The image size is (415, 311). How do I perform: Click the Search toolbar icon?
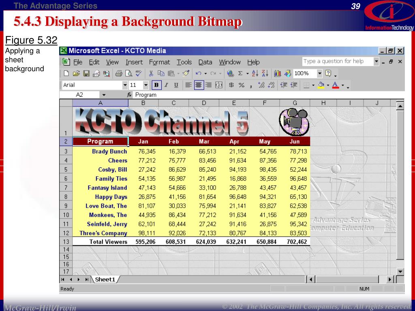[x=107, y=74]
